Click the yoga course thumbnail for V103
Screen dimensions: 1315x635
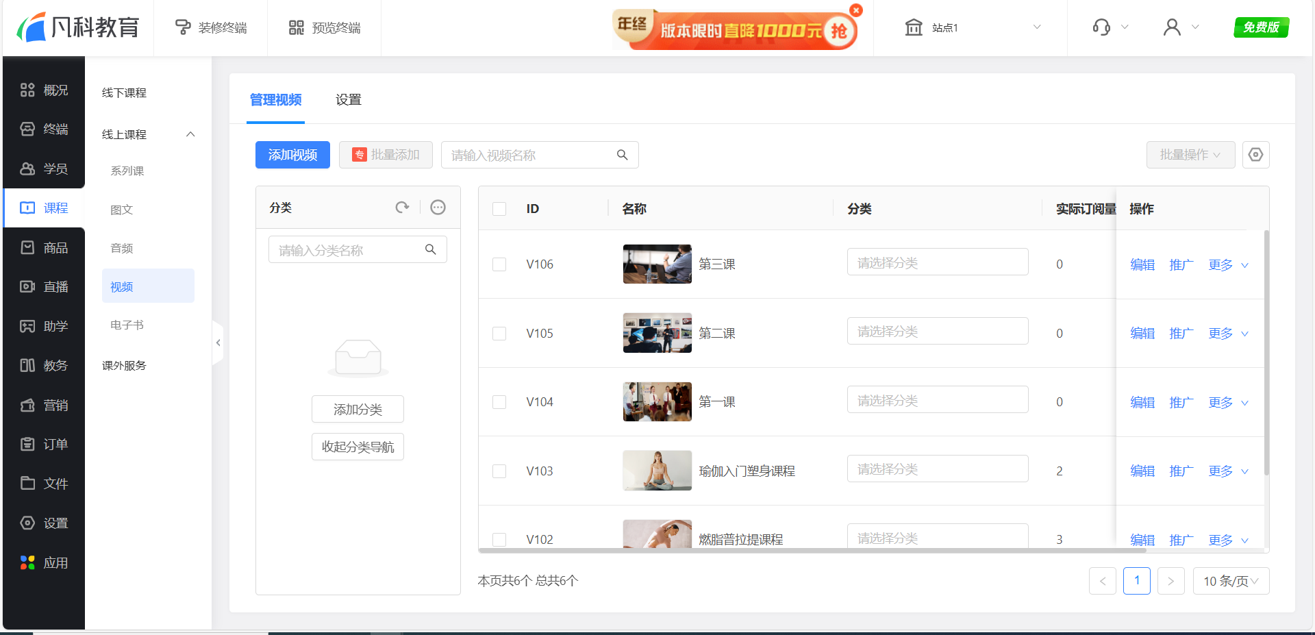tap(657, 471)
